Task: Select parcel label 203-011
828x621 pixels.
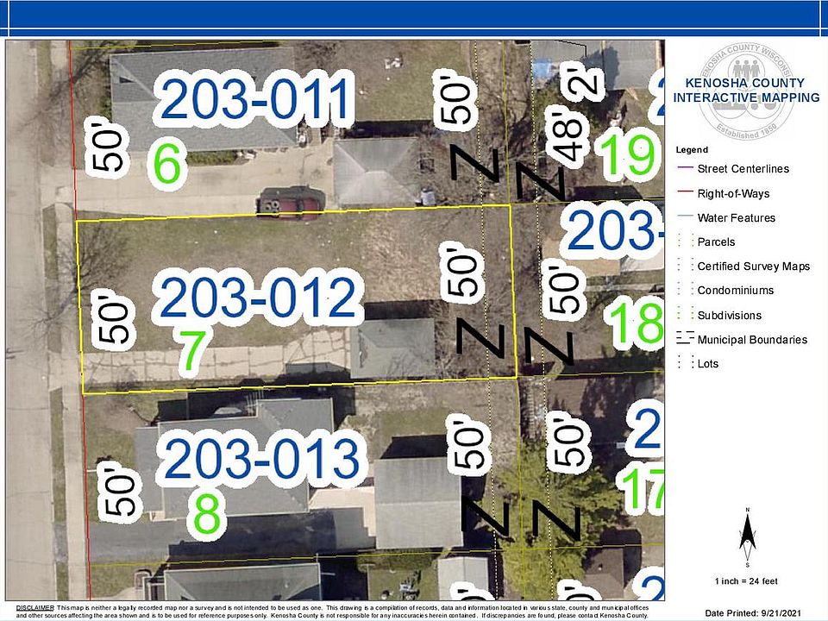Action: coord(255,98)
